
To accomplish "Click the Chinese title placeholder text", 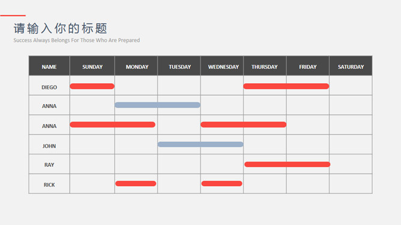I will click(61, 28).
